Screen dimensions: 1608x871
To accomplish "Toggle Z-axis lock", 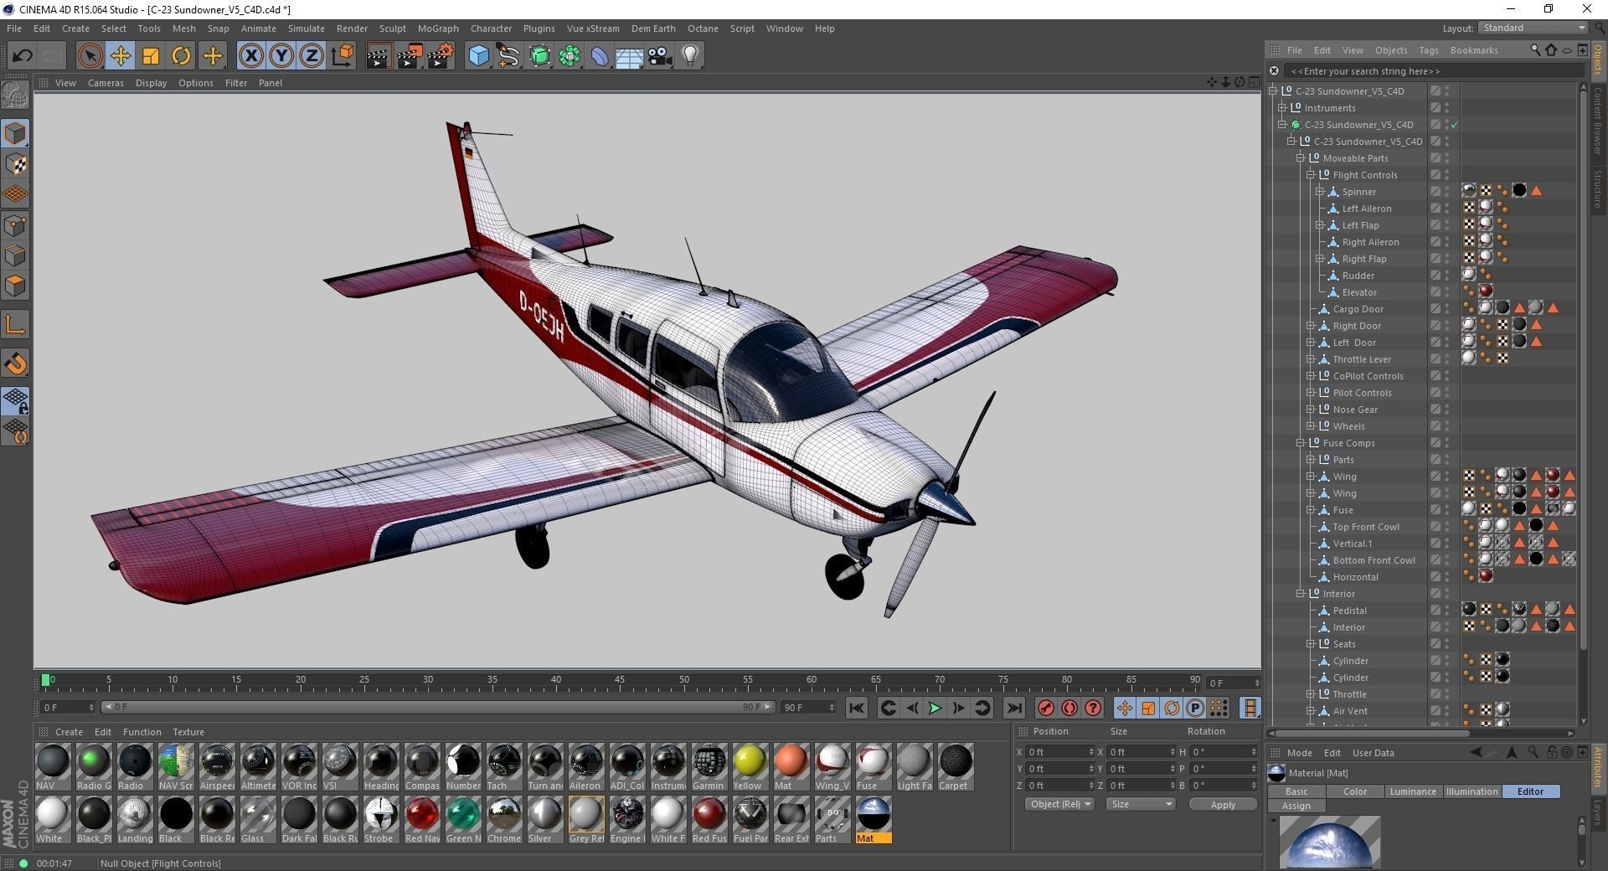I will click(312, 56).
